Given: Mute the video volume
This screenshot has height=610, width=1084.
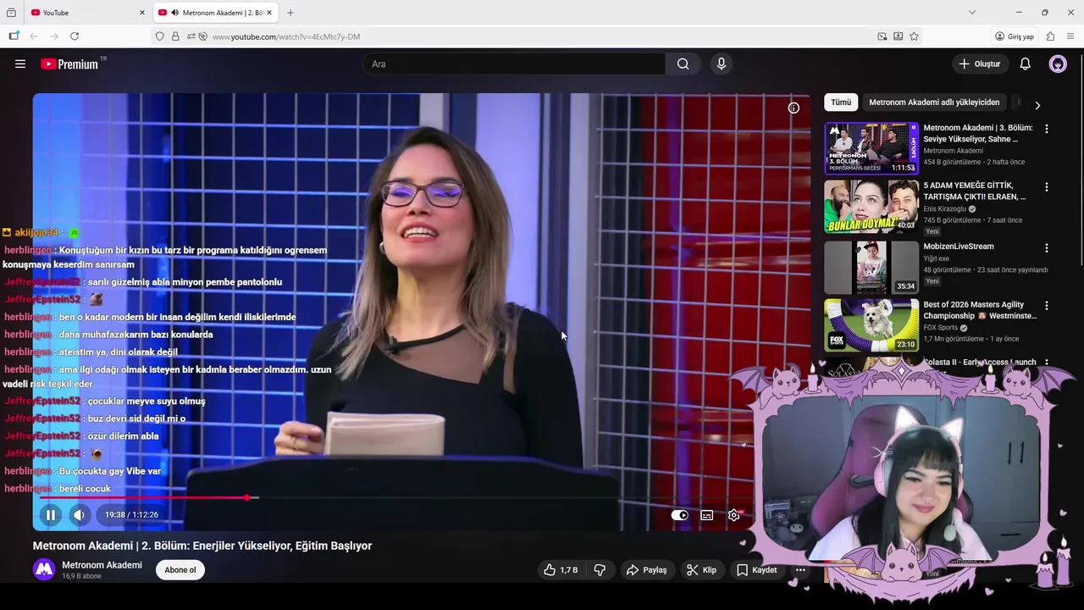Looking at the screenshot, I should pyautogui.click(x=79, y=514).
